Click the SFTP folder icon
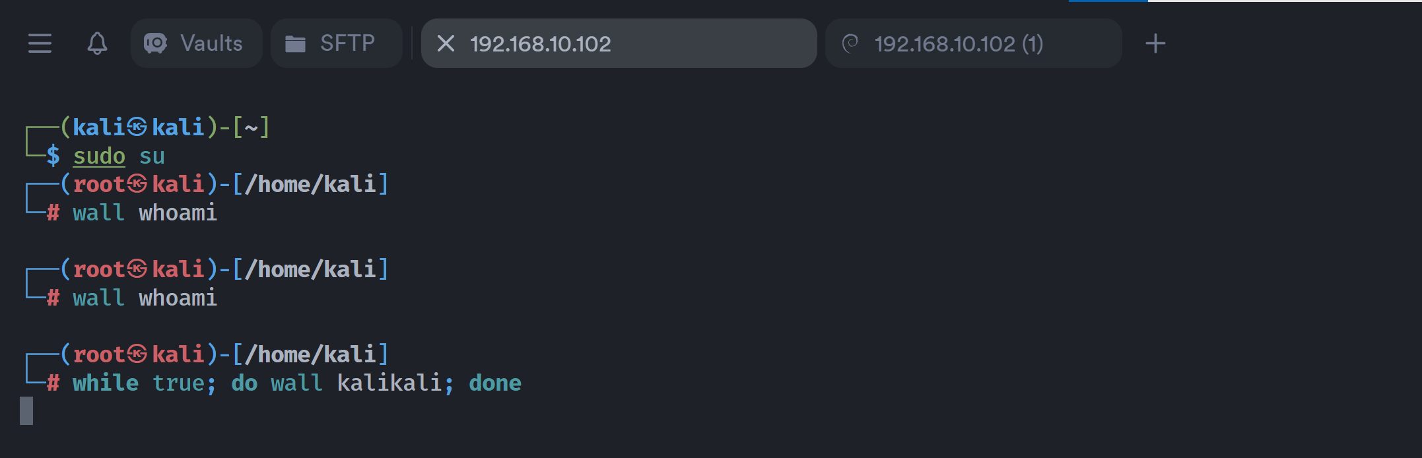 click(295, 44)
